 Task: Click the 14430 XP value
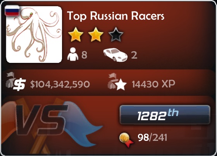click(153, 84)
